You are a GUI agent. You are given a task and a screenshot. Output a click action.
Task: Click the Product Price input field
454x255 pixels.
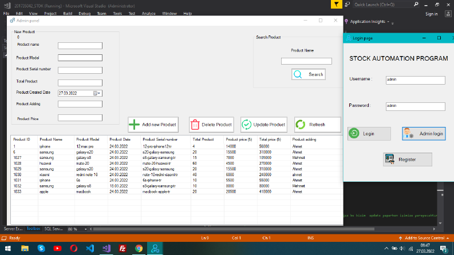(80, 118)
